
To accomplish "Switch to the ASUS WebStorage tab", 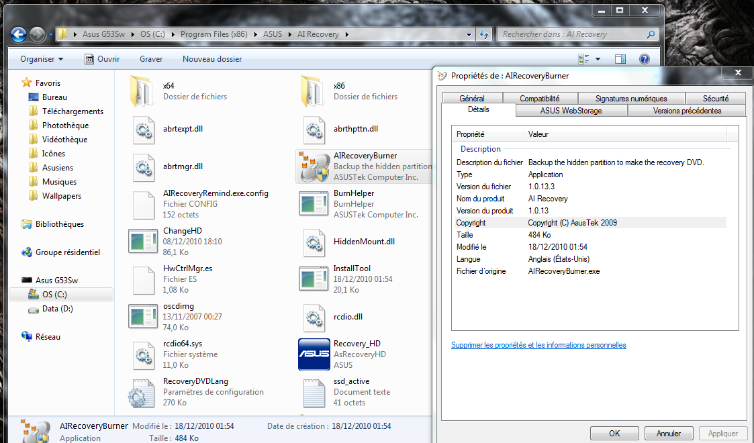I will (571, 111).
